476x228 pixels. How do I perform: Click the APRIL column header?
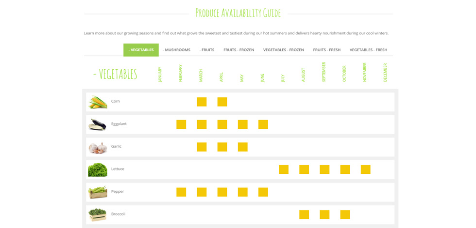[221, 77]
